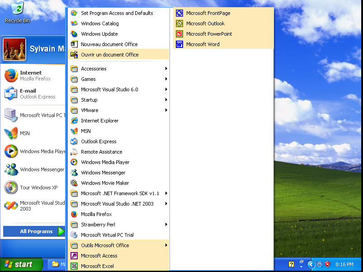The image size is (363, 272).
Task: Click the Microsoft FrontPage icon
Action: pyautogui.click(x=179, y=13)
